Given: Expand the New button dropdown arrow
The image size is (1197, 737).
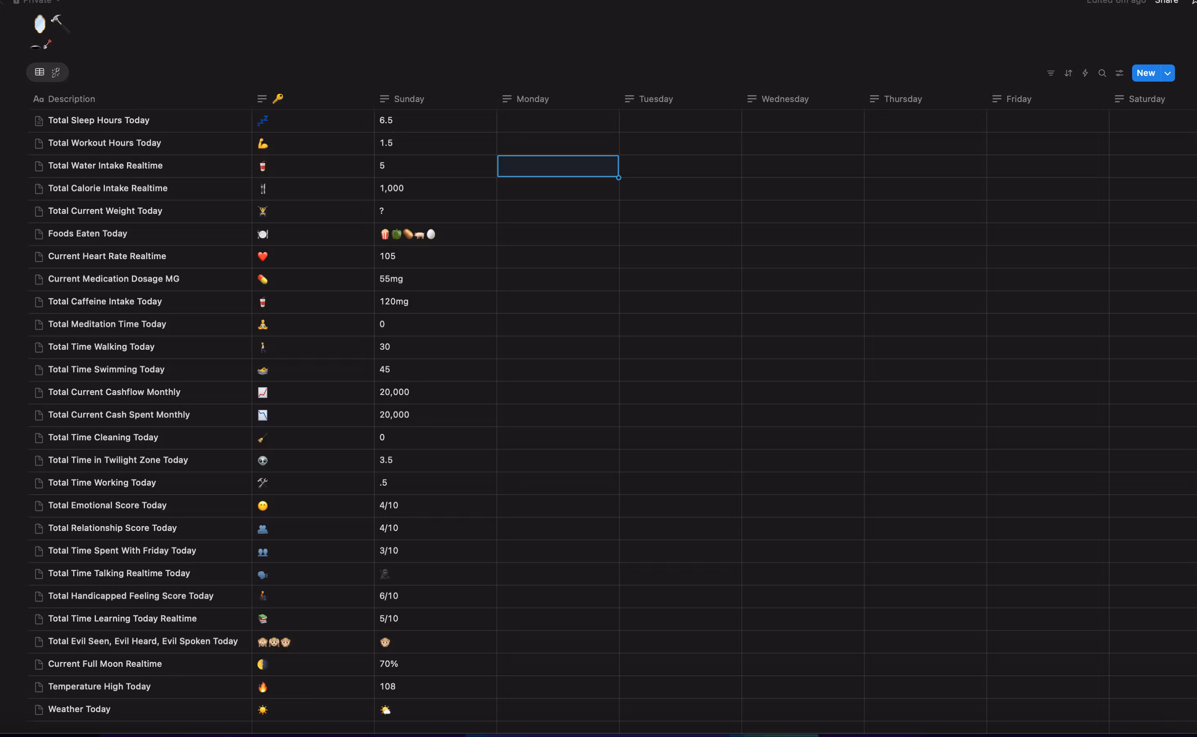Looking at the screenshot, I should click(x=1168, y=73).
